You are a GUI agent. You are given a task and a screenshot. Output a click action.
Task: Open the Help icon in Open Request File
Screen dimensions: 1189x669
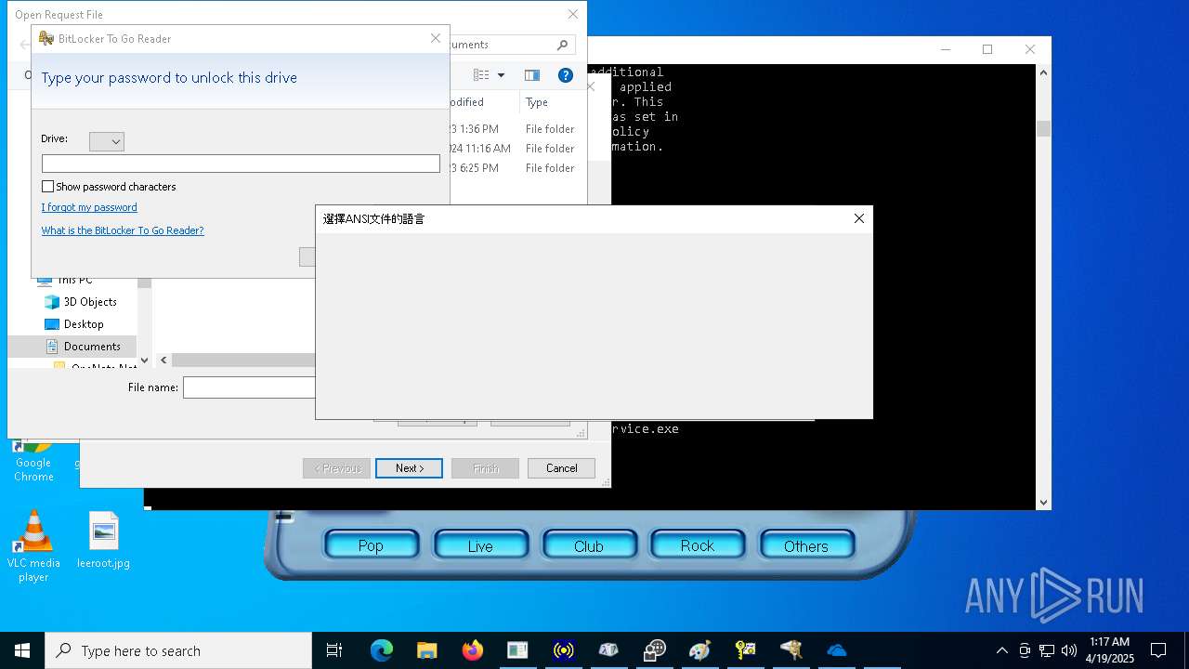[x=565, y=75]
